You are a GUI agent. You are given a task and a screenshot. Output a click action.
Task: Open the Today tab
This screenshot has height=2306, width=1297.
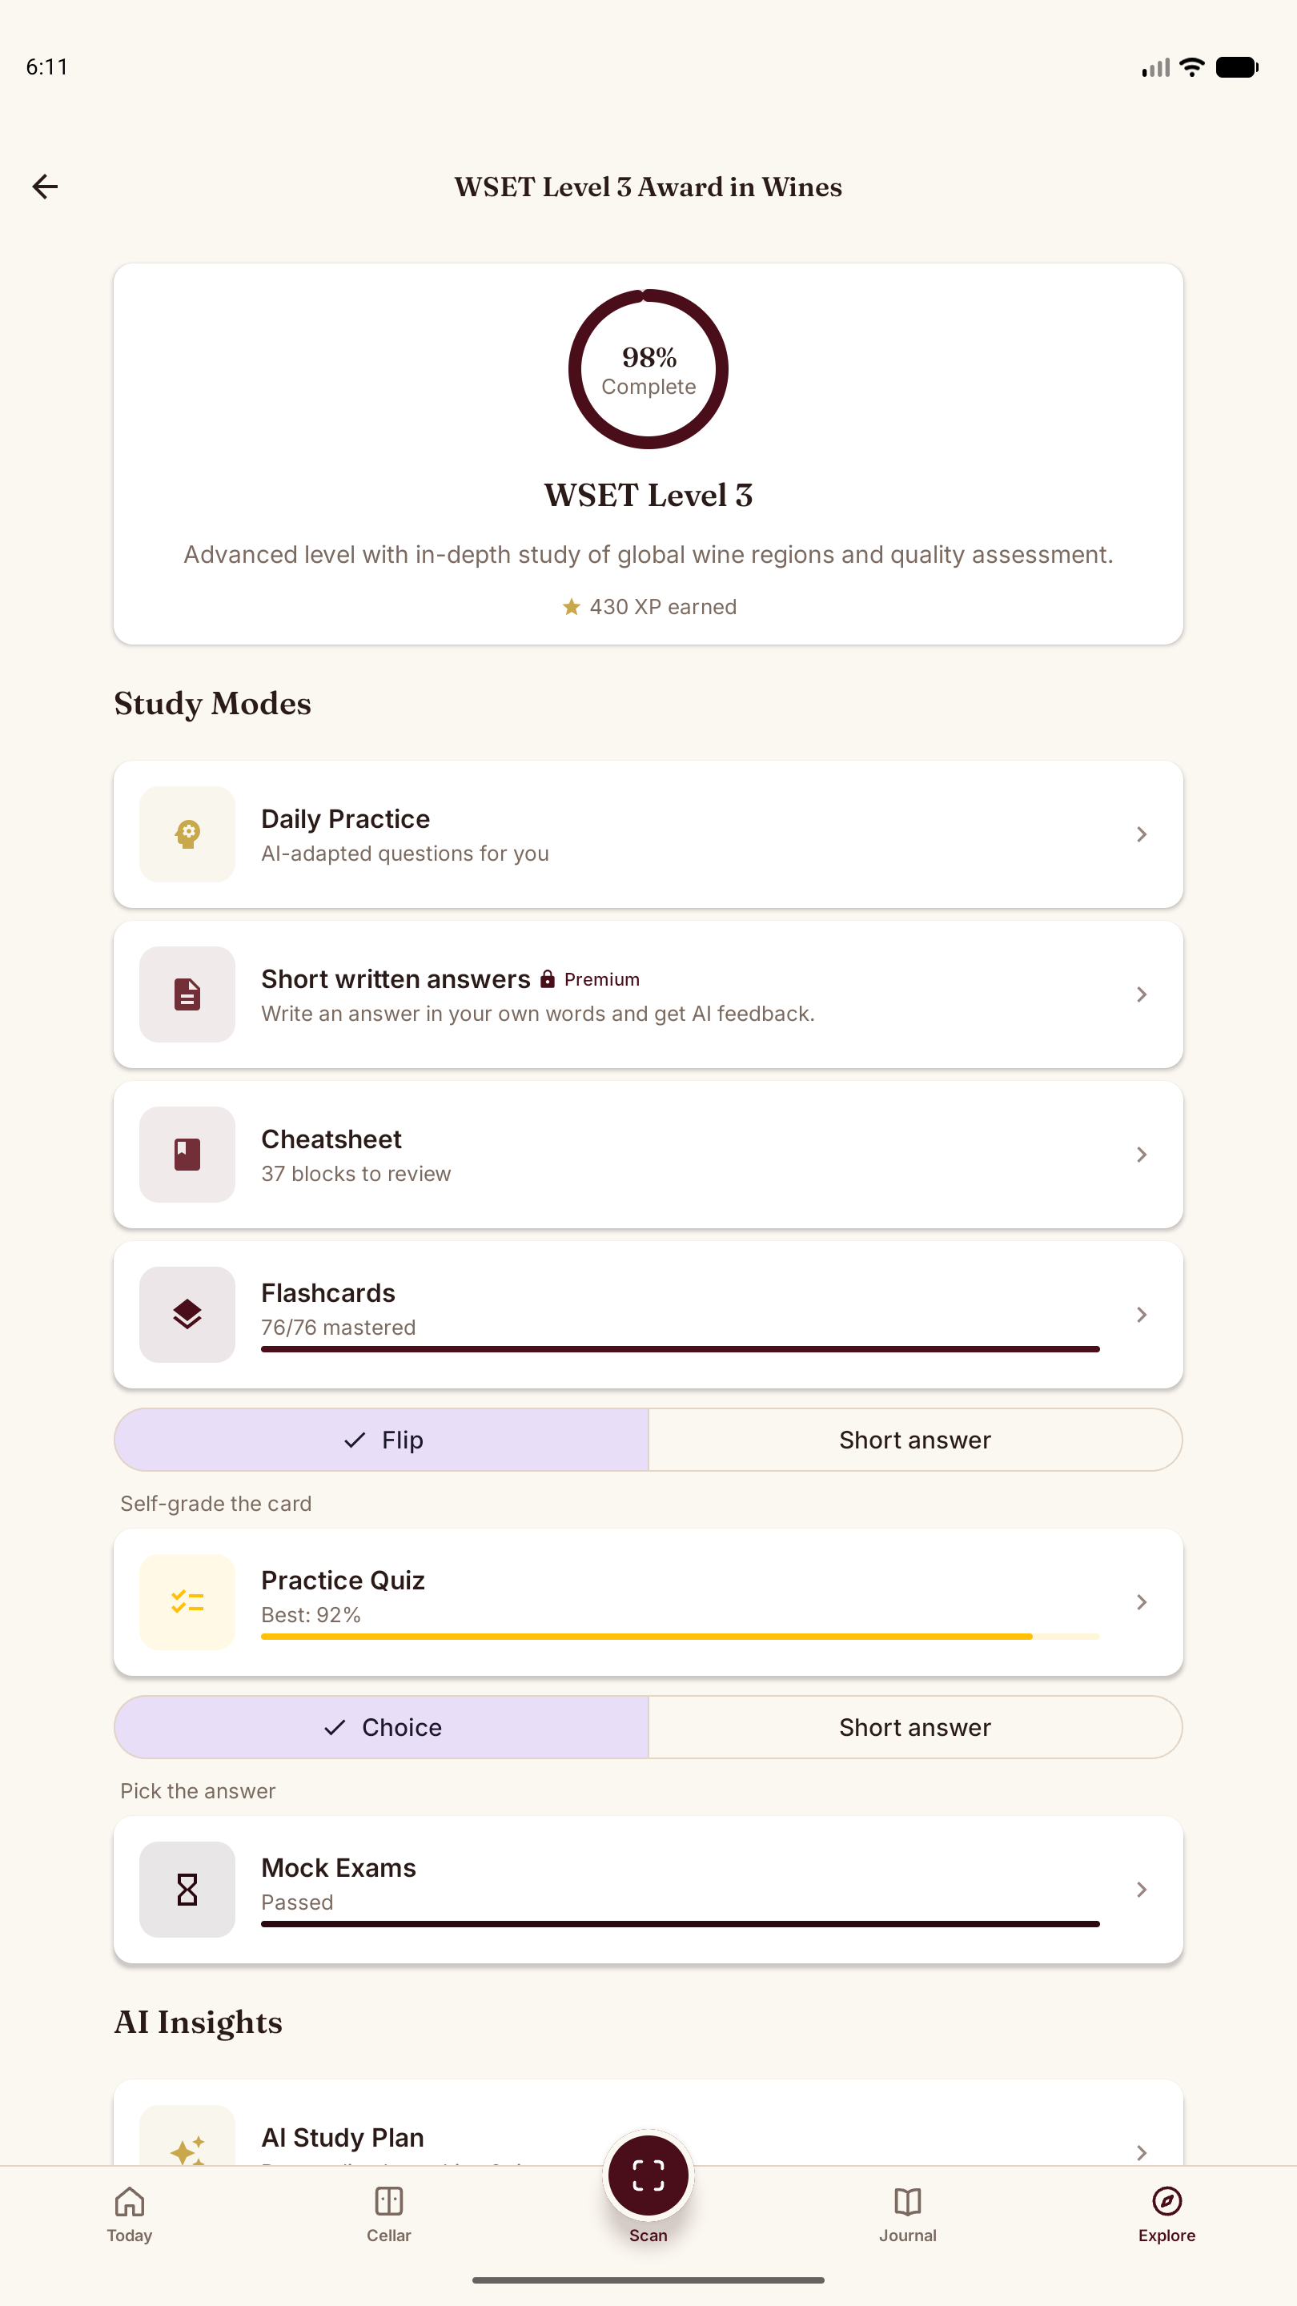[x=130, y=2215]
